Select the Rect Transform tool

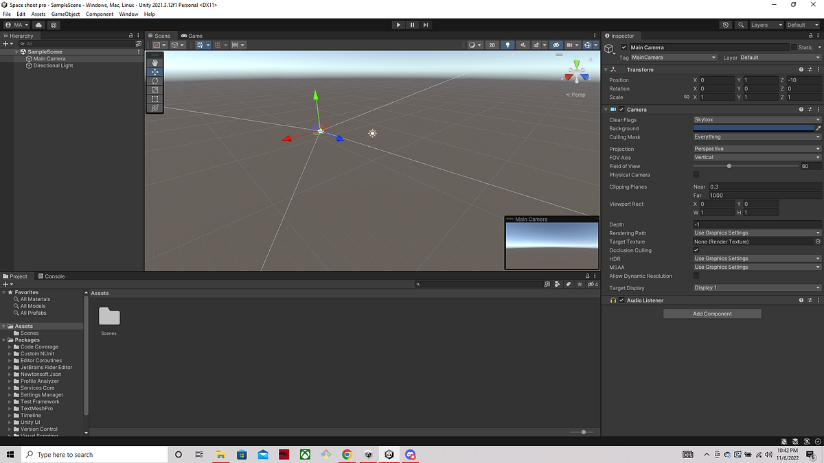click(154, 99)
